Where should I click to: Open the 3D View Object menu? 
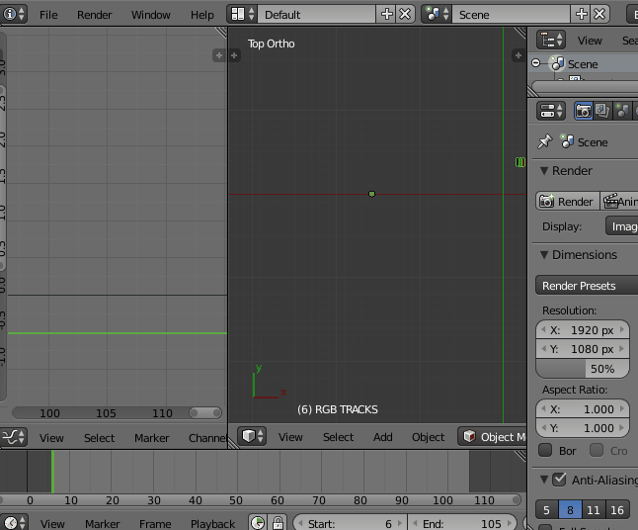(x=428, y=437)
